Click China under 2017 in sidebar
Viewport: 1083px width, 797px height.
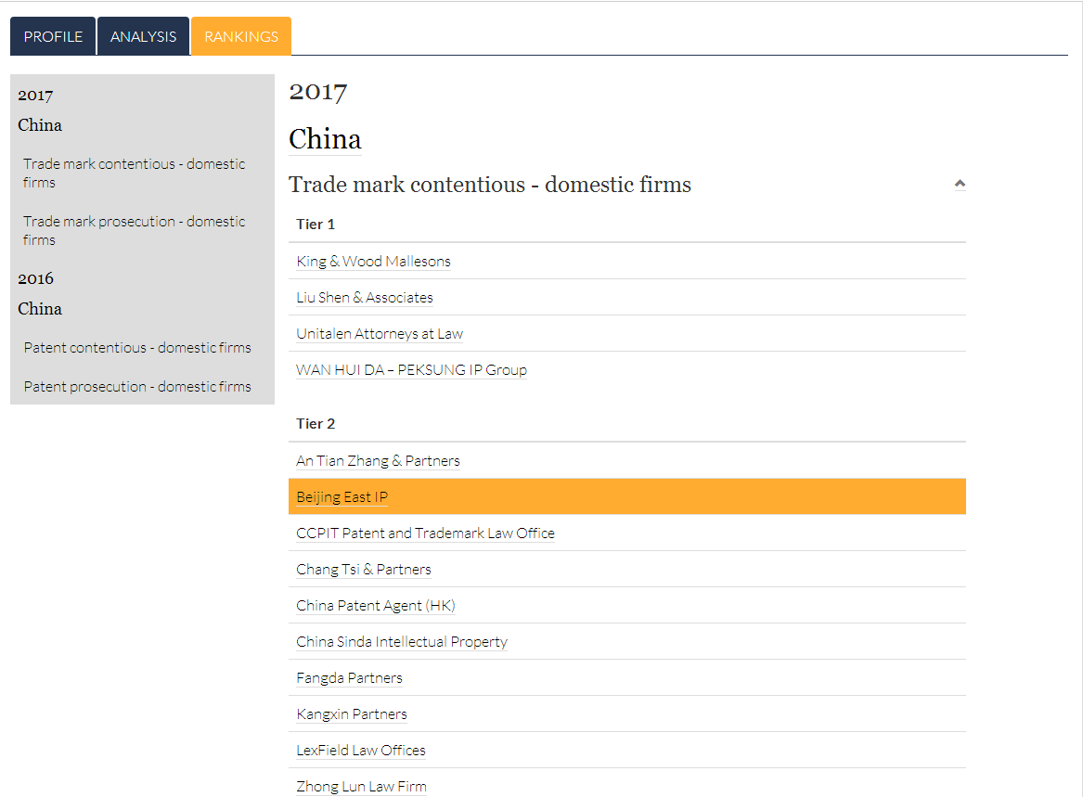click(39, 125)
